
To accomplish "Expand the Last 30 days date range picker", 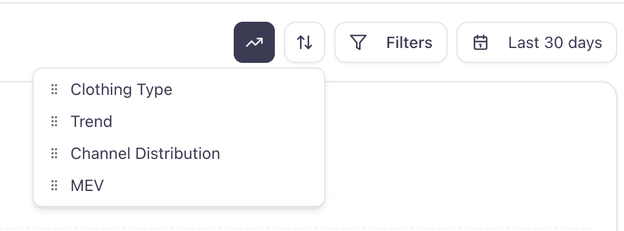I will tap(538, 42).
